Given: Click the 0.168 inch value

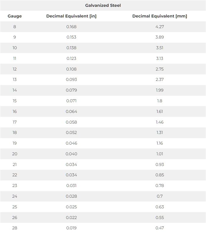Looking at the screenshot, I should coord(71,27).
